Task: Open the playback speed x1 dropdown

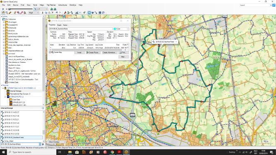Action: (x=42, y=9)
